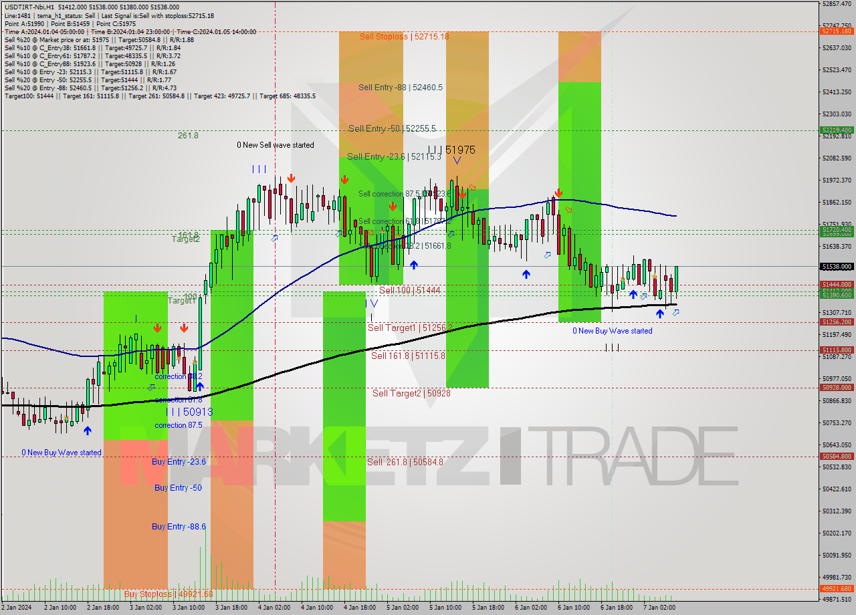This screenshot has width=856, height=615.
Task: Click the red 51444.000 price tag
Action: point(837,285)
